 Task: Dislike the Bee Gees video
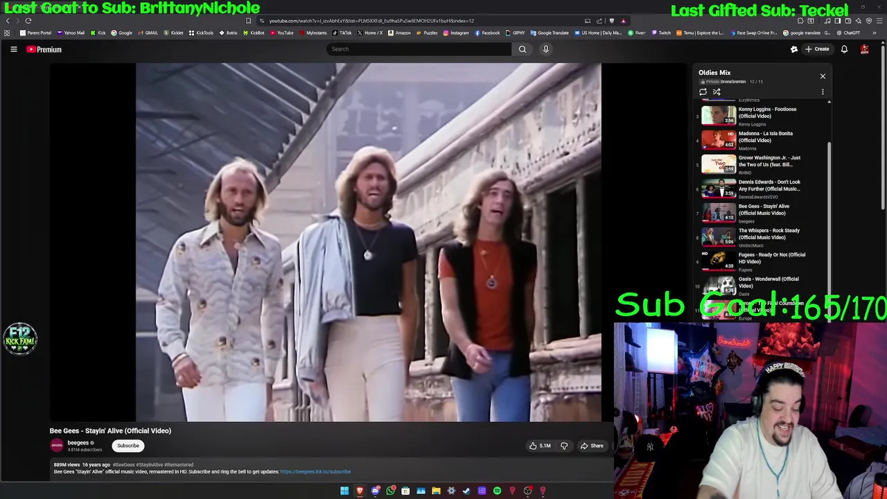564,446
